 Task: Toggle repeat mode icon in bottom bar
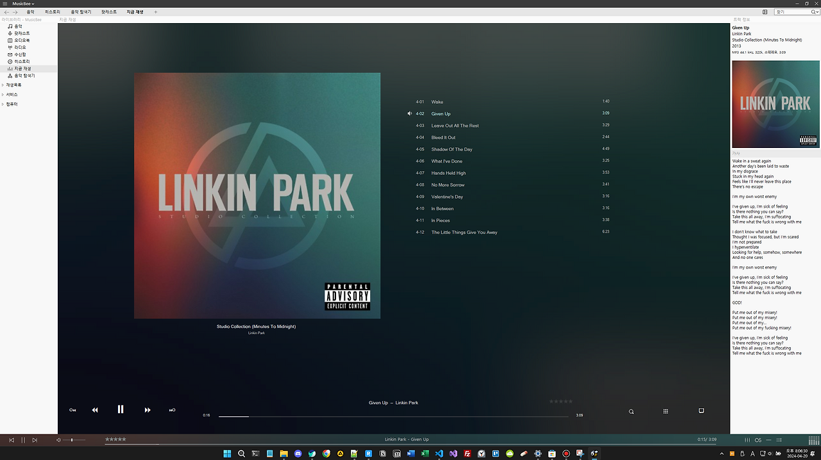tap(768, 440)
